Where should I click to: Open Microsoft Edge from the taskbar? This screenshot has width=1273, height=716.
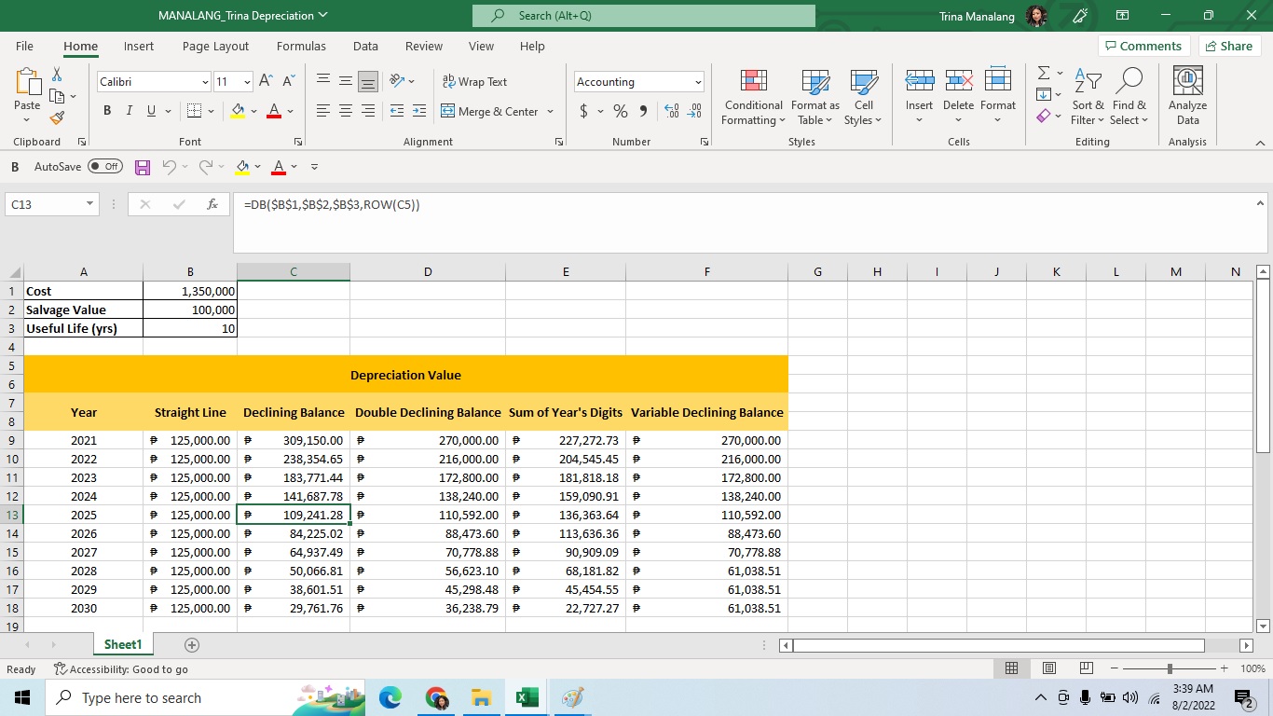click(390, 697)
